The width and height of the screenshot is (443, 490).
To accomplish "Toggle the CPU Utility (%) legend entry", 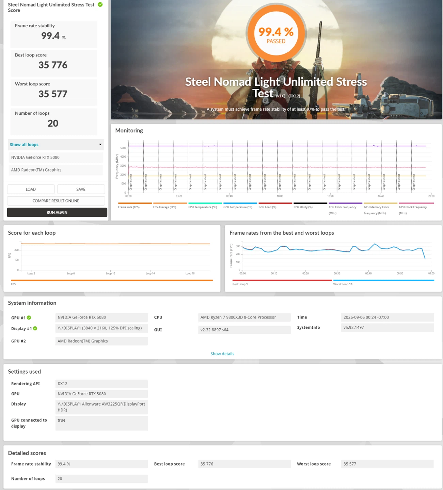I will click(x=310, y=206).
